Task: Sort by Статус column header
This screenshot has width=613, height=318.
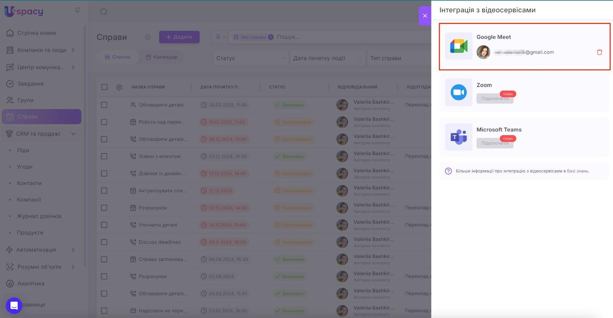Action: coord(277,87)
